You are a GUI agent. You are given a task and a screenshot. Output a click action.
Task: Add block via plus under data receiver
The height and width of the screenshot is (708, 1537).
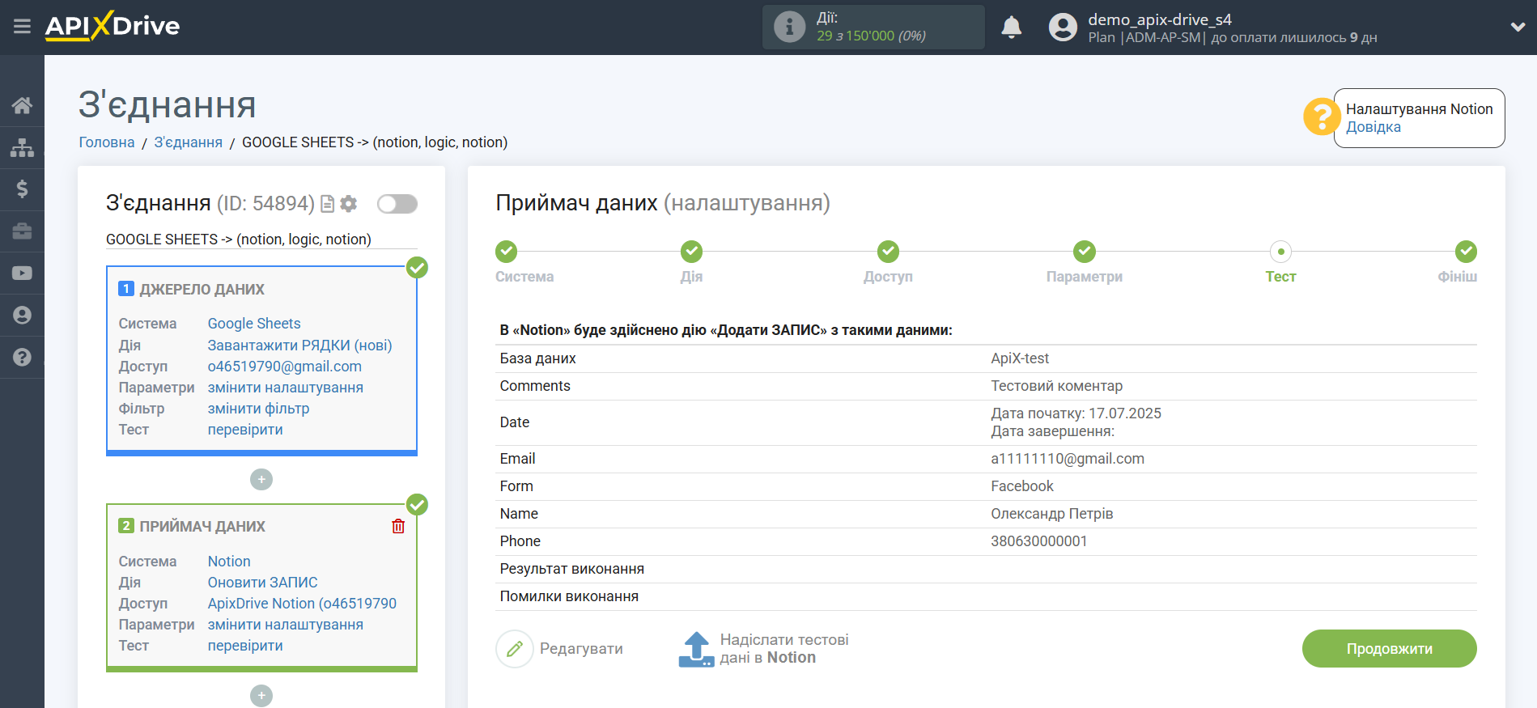coord(261,696)
